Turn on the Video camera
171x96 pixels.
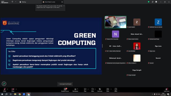(13, 90)
